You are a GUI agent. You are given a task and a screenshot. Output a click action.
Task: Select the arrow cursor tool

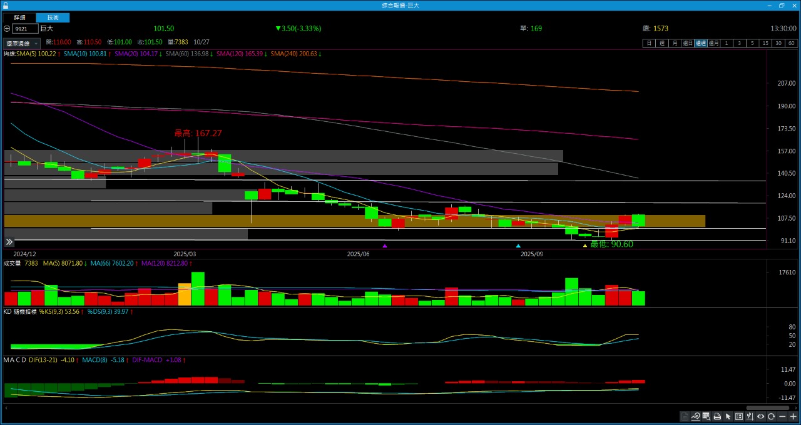[x=728, y=416]
